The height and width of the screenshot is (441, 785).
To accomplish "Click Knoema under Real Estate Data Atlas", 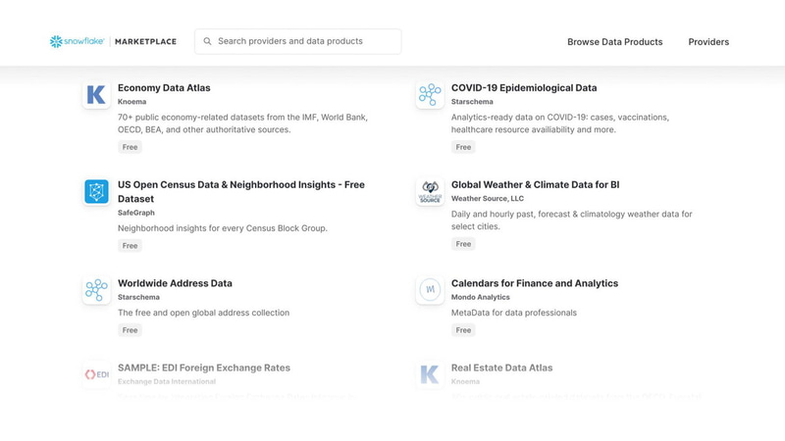I will coord(465,381).
